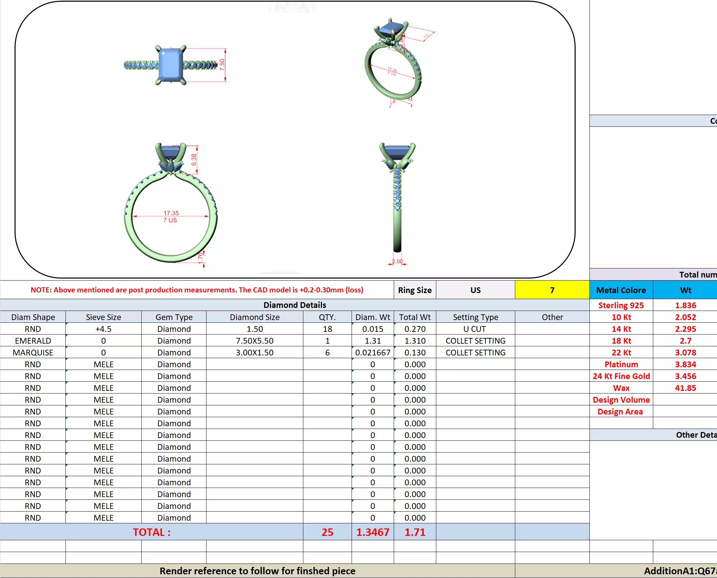The height and width of the screenshot is (578, 717).
Task: Click the Ring Size label cell
Action: click(415, 290)
